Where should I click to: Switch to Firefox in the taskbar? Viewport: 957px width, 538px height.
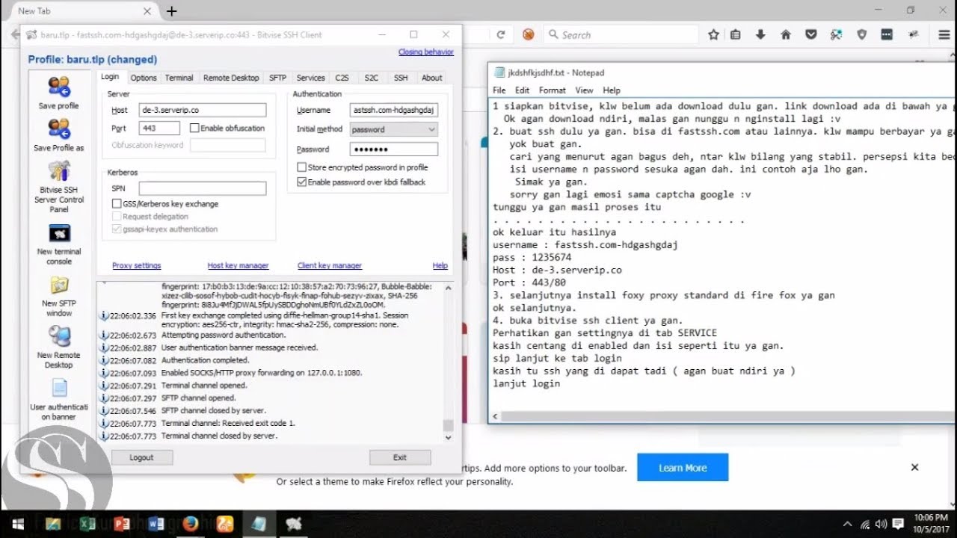pyautogui.click(x=190, y=524)
